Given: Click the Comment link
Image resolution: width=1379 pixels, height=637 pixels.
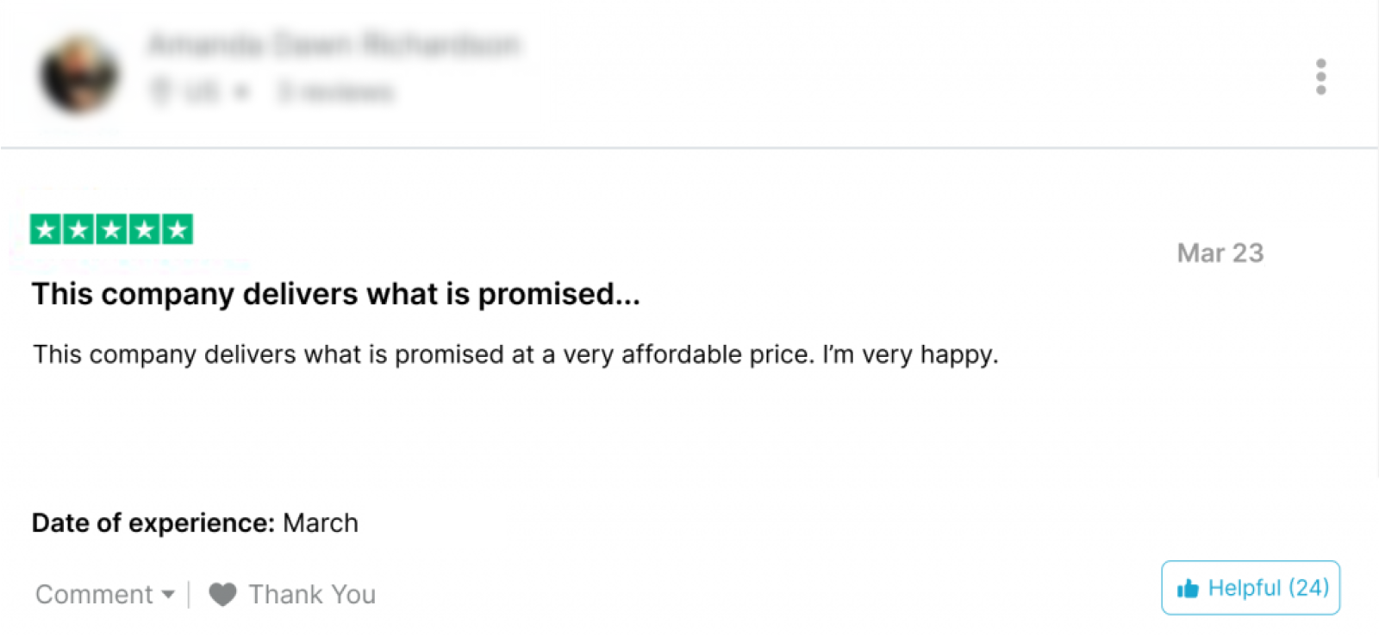Looking at the screenshot, I should pos(94,595).
